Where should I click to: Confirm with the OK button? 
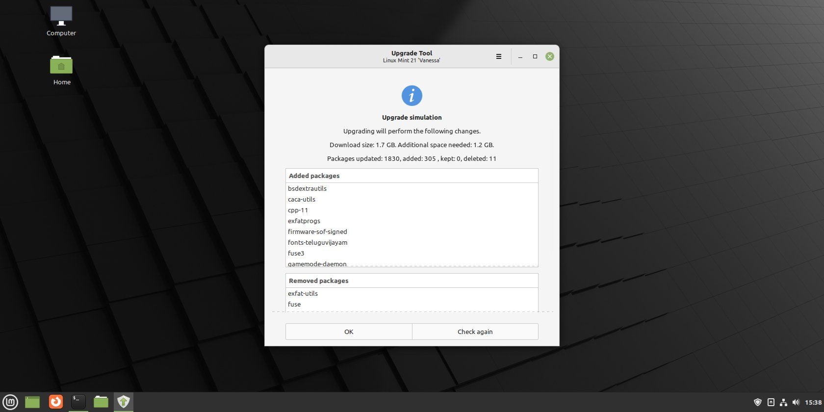(349, 332)
